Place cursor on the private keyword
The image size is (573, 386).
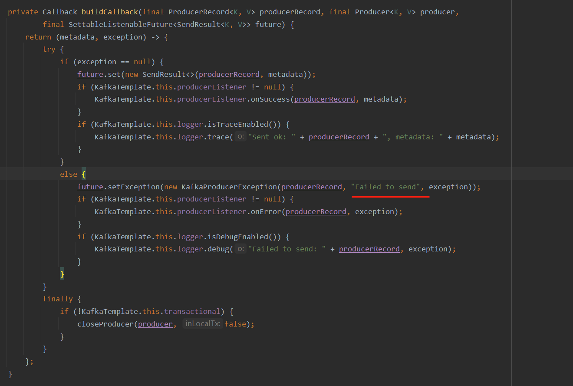point(23,12)
